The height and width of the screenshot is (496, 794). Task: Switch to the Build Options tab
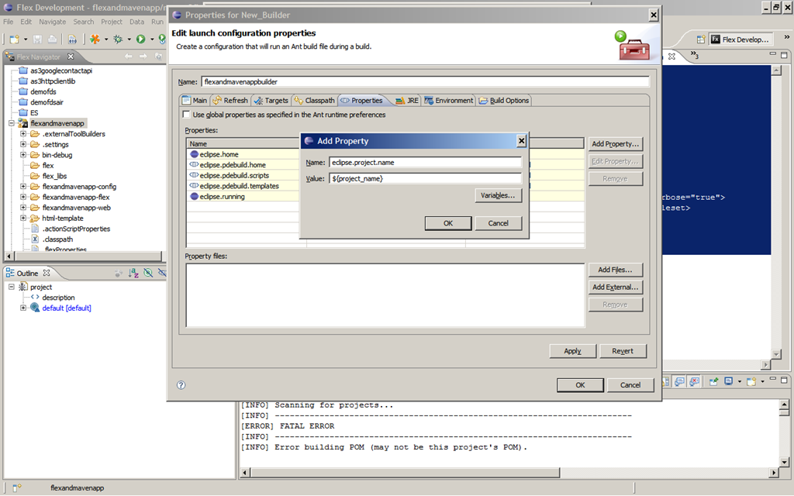(x=504, y=100)
